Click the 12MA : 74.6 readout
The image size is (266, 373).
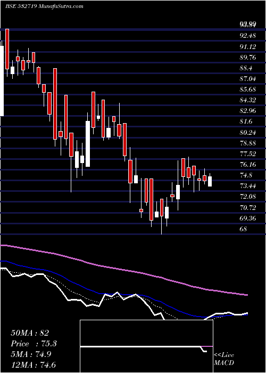[33, 365]
